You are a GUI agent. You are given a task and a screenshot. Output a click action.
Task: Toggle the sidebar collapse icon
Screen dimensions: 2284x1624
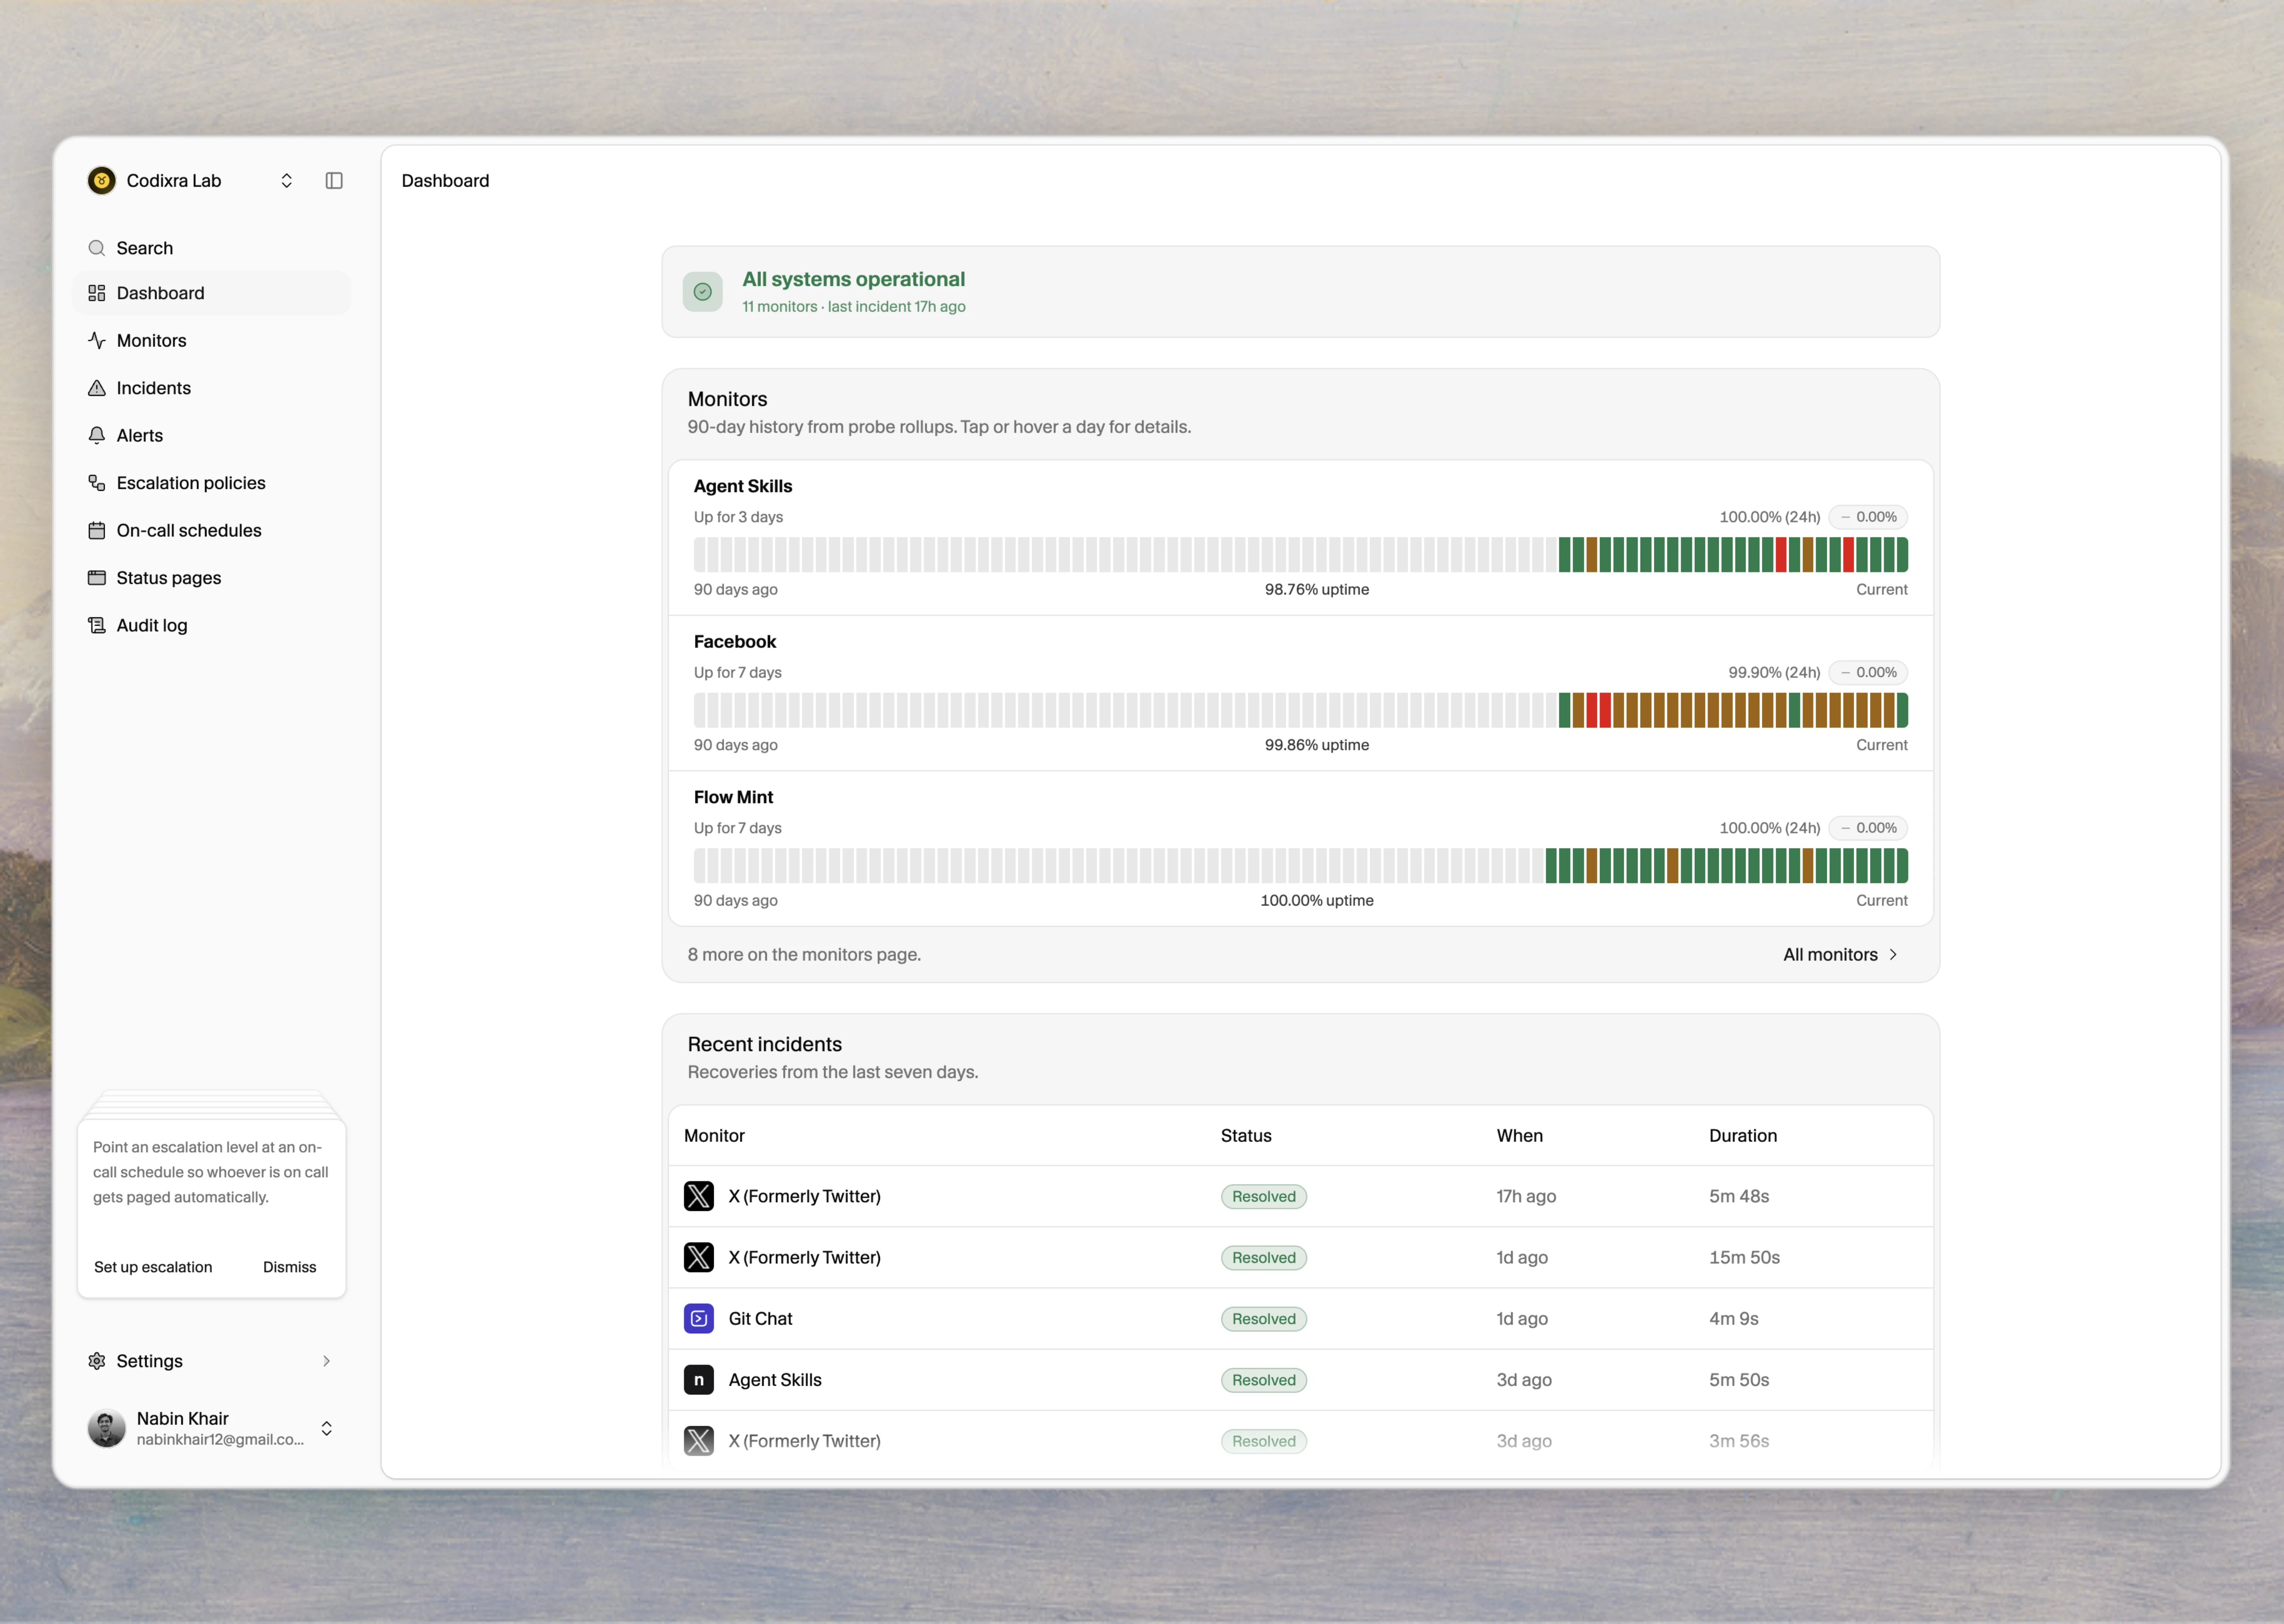334,181
